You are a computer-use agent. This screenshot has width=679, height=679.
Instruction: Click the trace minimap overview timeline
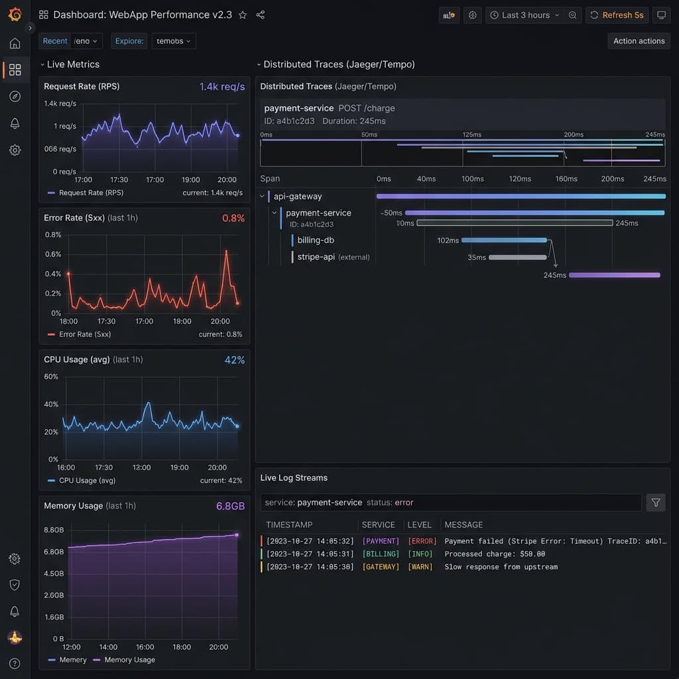pyautogui.click(x=462, y=153)
